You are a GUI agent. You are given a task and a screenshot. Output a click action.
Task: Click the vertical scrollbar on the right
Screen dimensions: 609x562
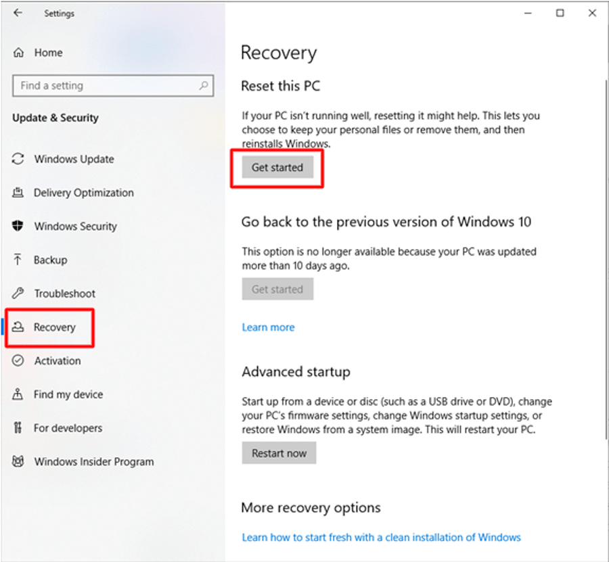[x=606, y=259]
